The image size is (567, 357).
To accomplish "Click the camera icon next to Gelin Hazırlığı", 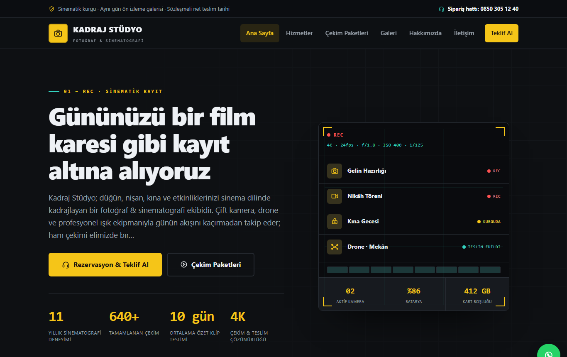I will 335,171.
